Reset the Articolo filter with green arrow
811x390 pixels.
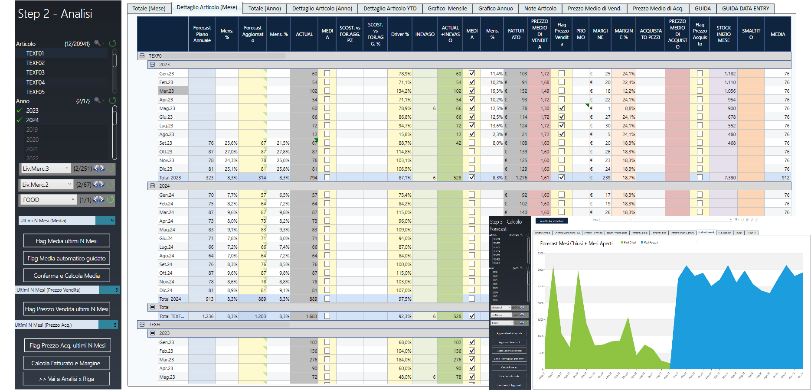pyautogui.click(x=112, y=43)
